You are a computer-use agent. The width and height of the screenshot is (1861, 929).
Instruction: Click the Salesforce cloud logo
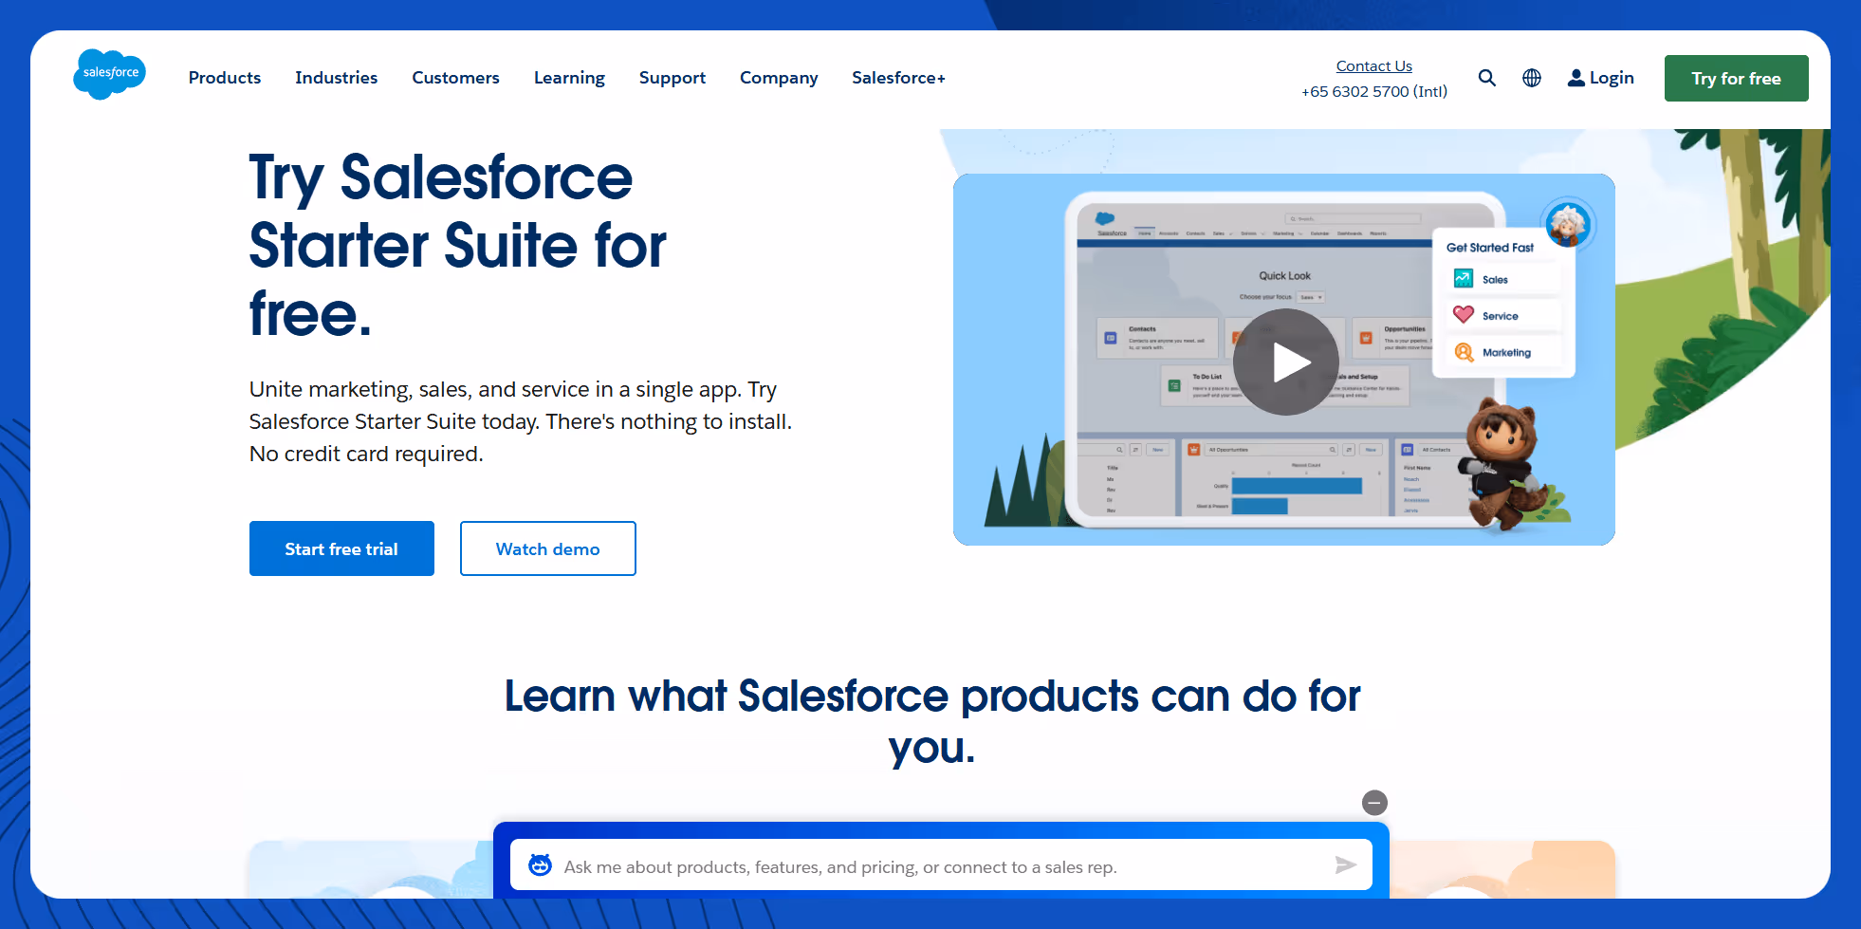tap(110, 74)
